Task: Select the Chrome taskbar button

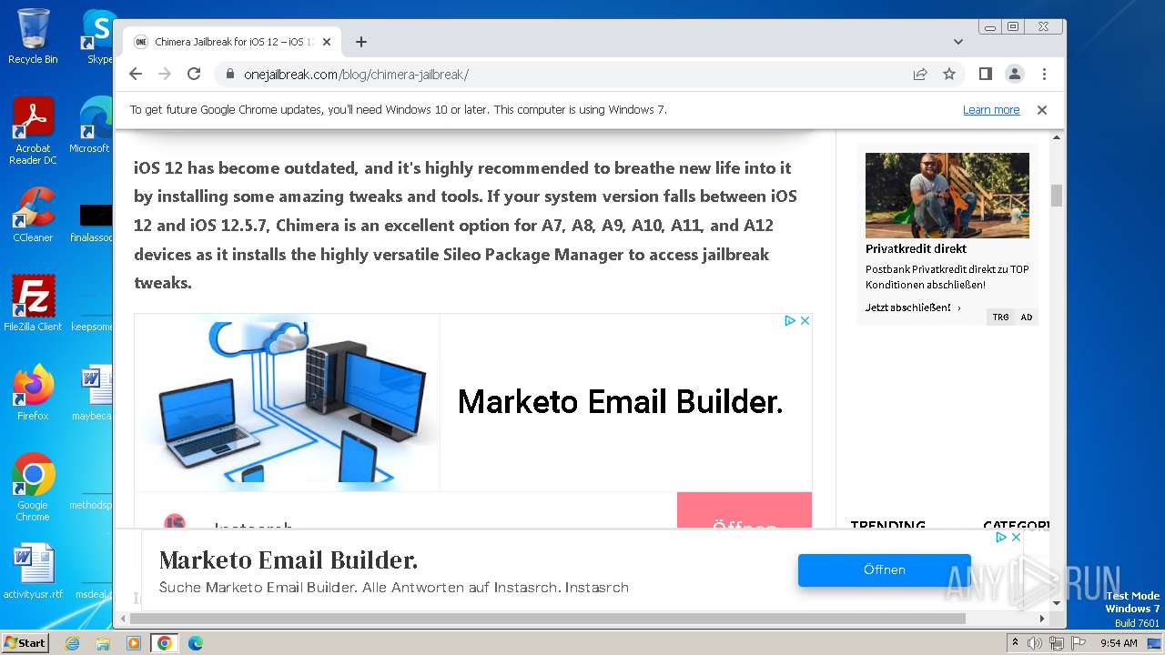Action: [x=165, y=643]
